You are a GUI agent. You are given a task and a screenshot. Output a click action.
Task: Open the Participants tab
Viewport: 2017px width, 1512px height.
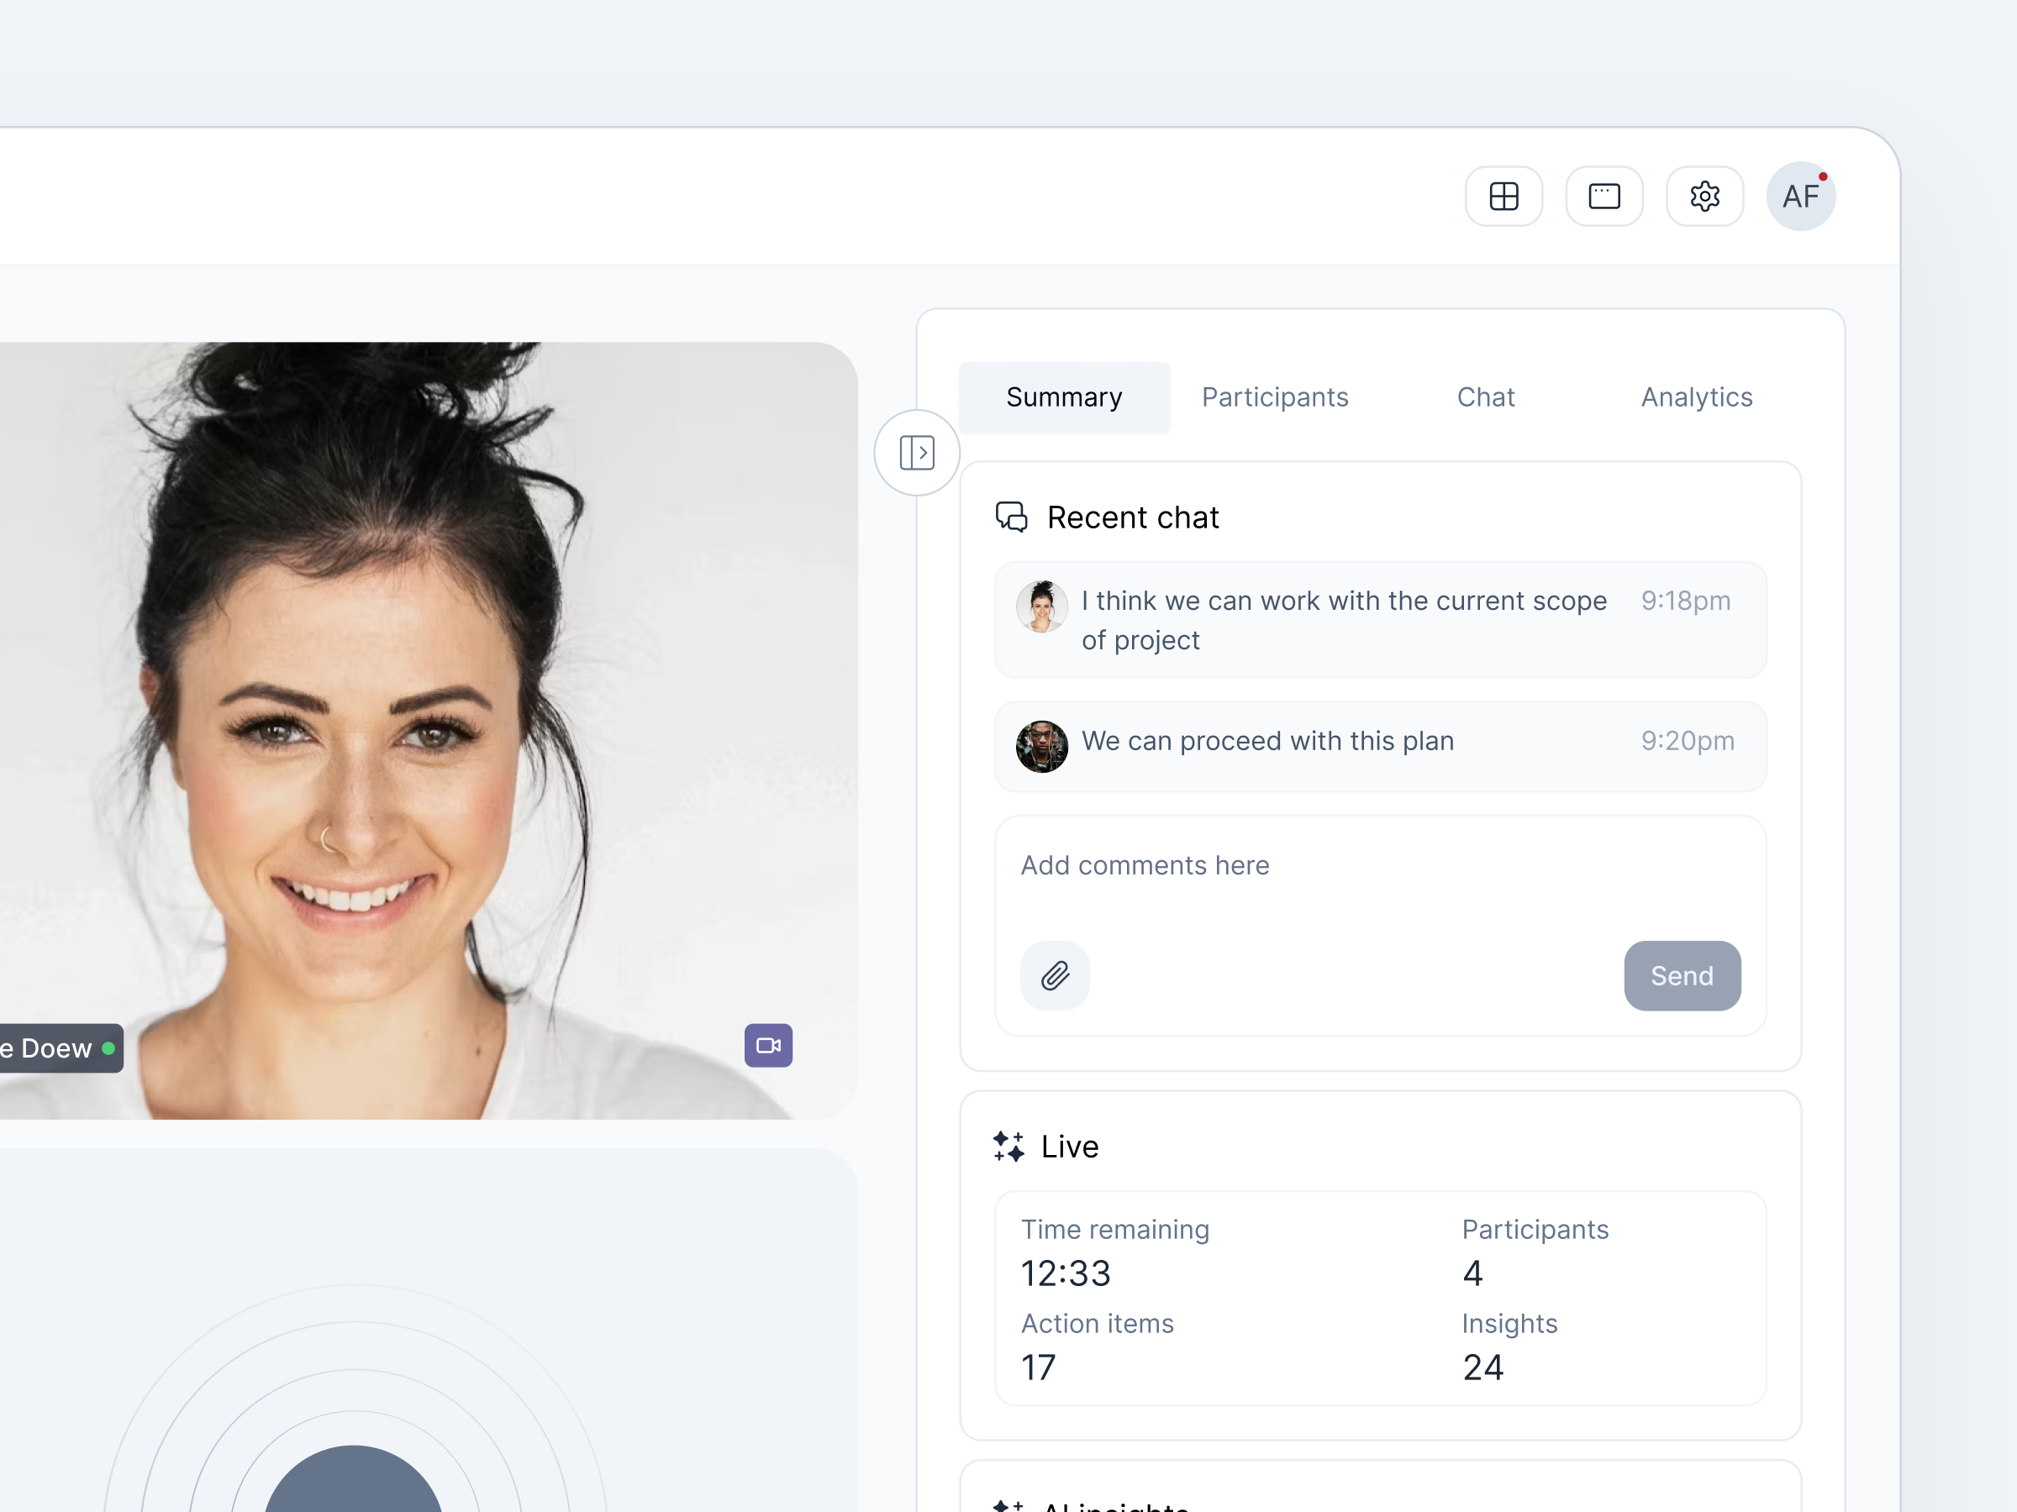(x=1275, y=396)
